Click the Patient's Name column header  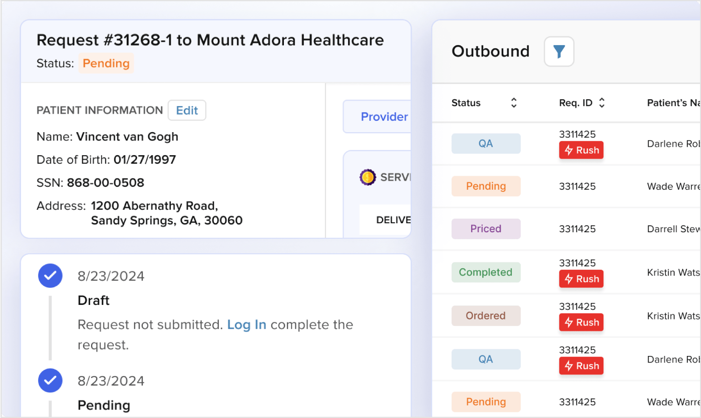click(x=673, y=103)
